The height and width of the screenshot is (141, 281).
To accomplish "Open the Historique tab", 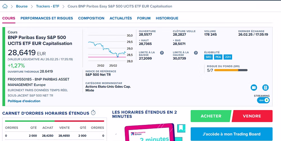I will [x=167, y=18].
